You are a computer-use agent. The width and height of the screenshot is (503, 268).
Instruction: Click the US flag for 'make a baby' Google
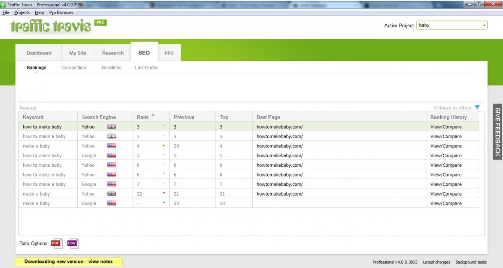click(x=111, y=203)
